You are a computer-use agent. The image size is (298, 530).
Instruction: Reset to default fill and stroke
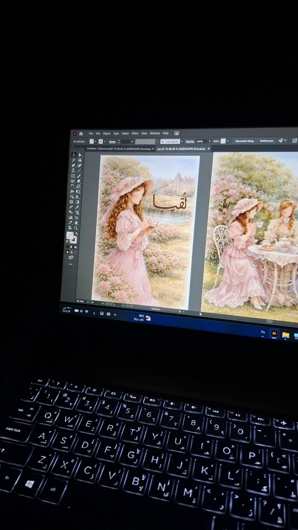pos(67,242)
